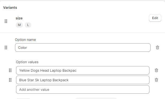Grab the drag handle beside size option
Screen dimensions: 165x99
tap(6, 21)
